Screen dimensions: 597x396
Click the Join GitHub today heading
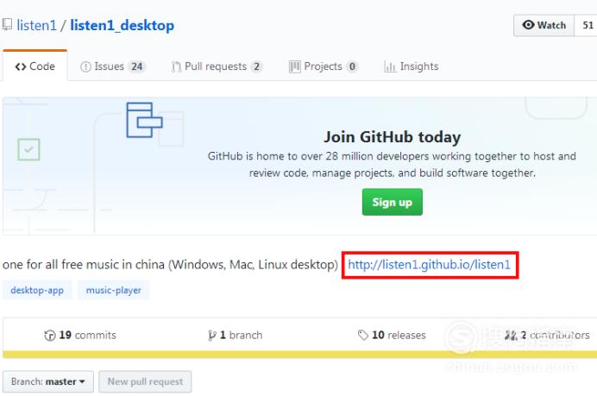[393, 136]
